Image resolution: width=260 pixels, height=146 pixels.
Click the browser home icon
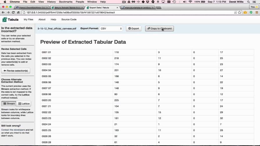18,12
